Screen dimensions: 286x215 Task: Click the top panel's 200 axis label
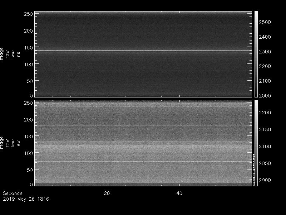click(28, 31)
